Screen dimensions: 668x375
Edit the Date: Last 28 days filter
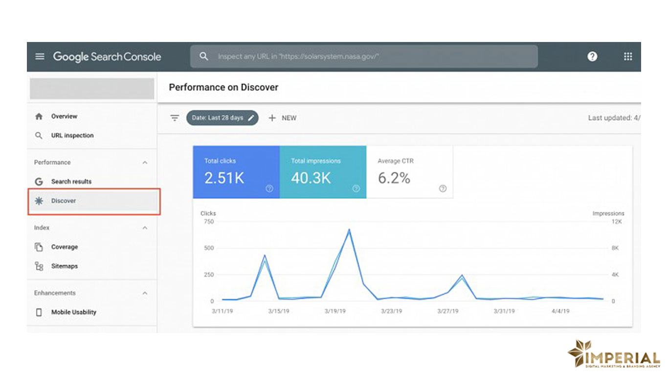pyautogui.click(x=223, y=118)
